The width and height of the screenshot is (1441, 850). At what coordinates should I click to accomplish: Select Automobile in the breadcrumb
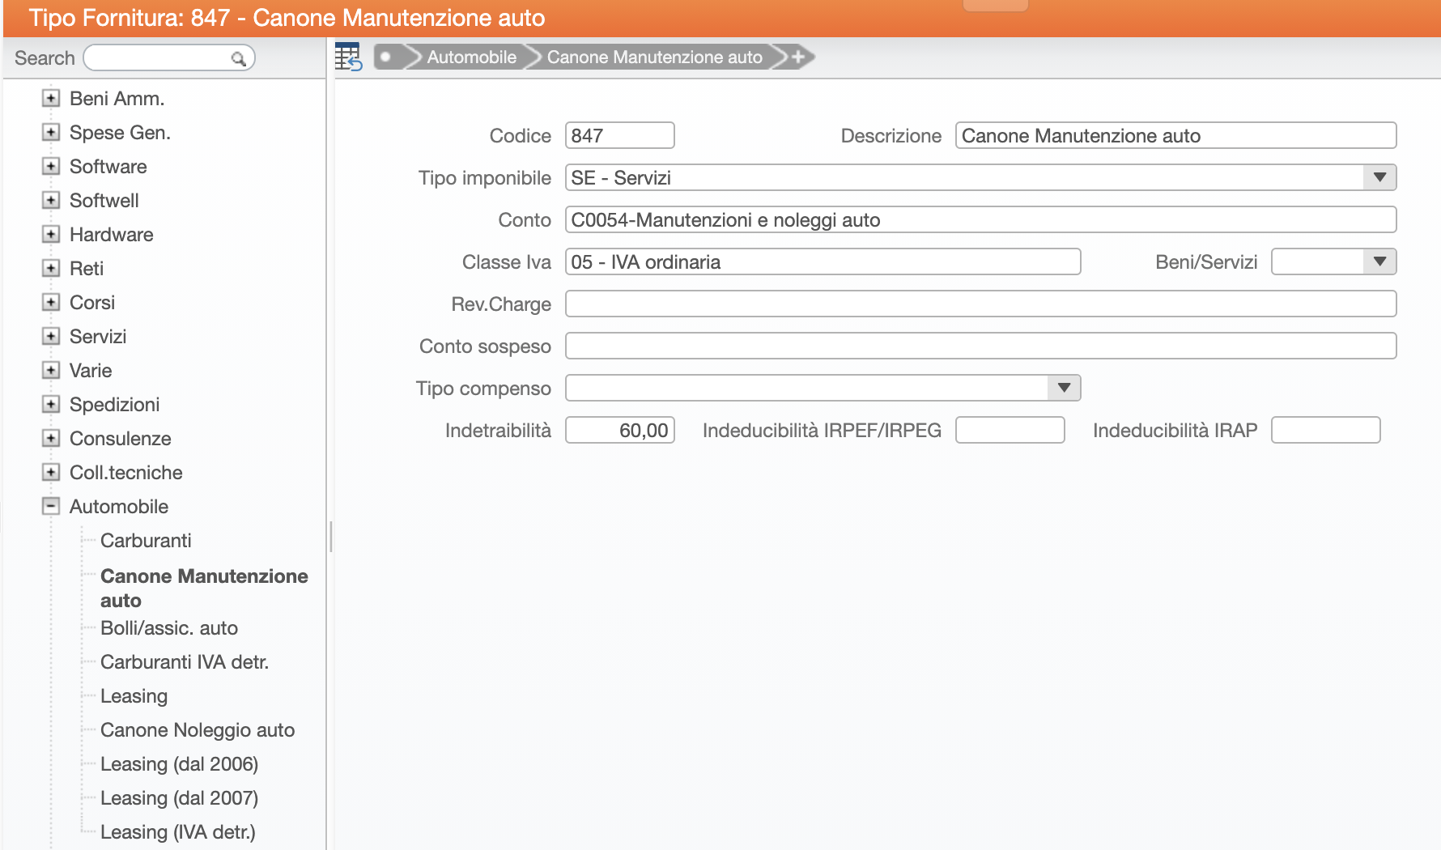point(471,57)
